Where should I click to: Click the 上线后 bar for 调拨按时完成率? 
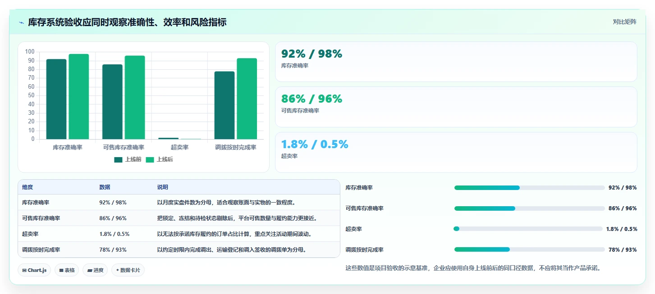[x=247, y=99]
